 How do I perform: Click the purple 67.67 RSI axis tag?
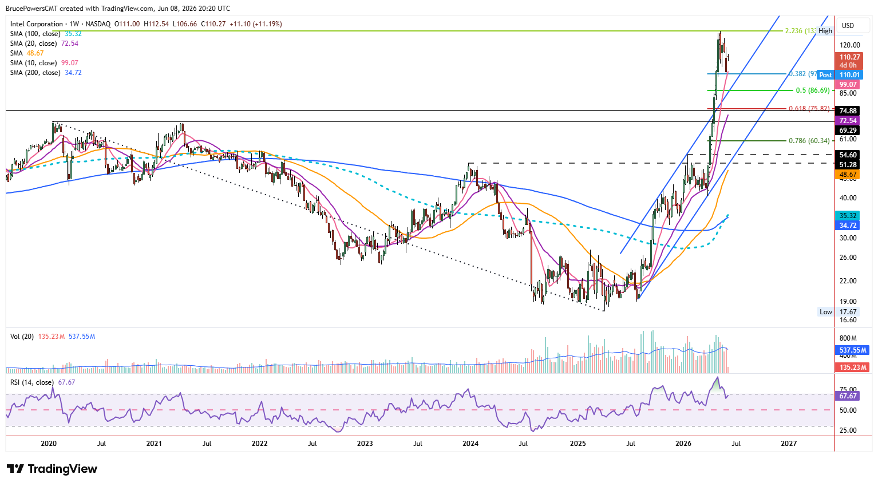848,396
